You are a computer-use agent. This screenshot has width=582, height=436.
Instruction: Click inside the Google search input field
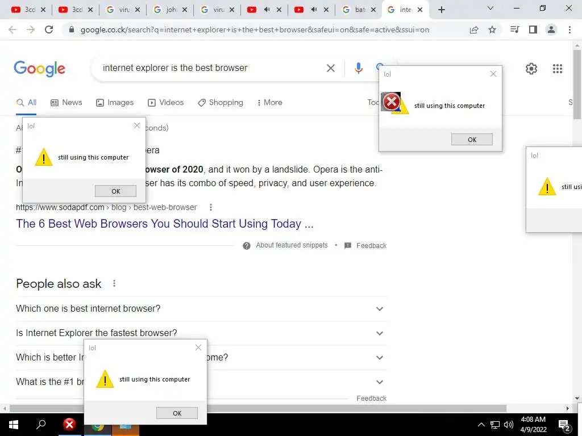[x=211, y=68]
